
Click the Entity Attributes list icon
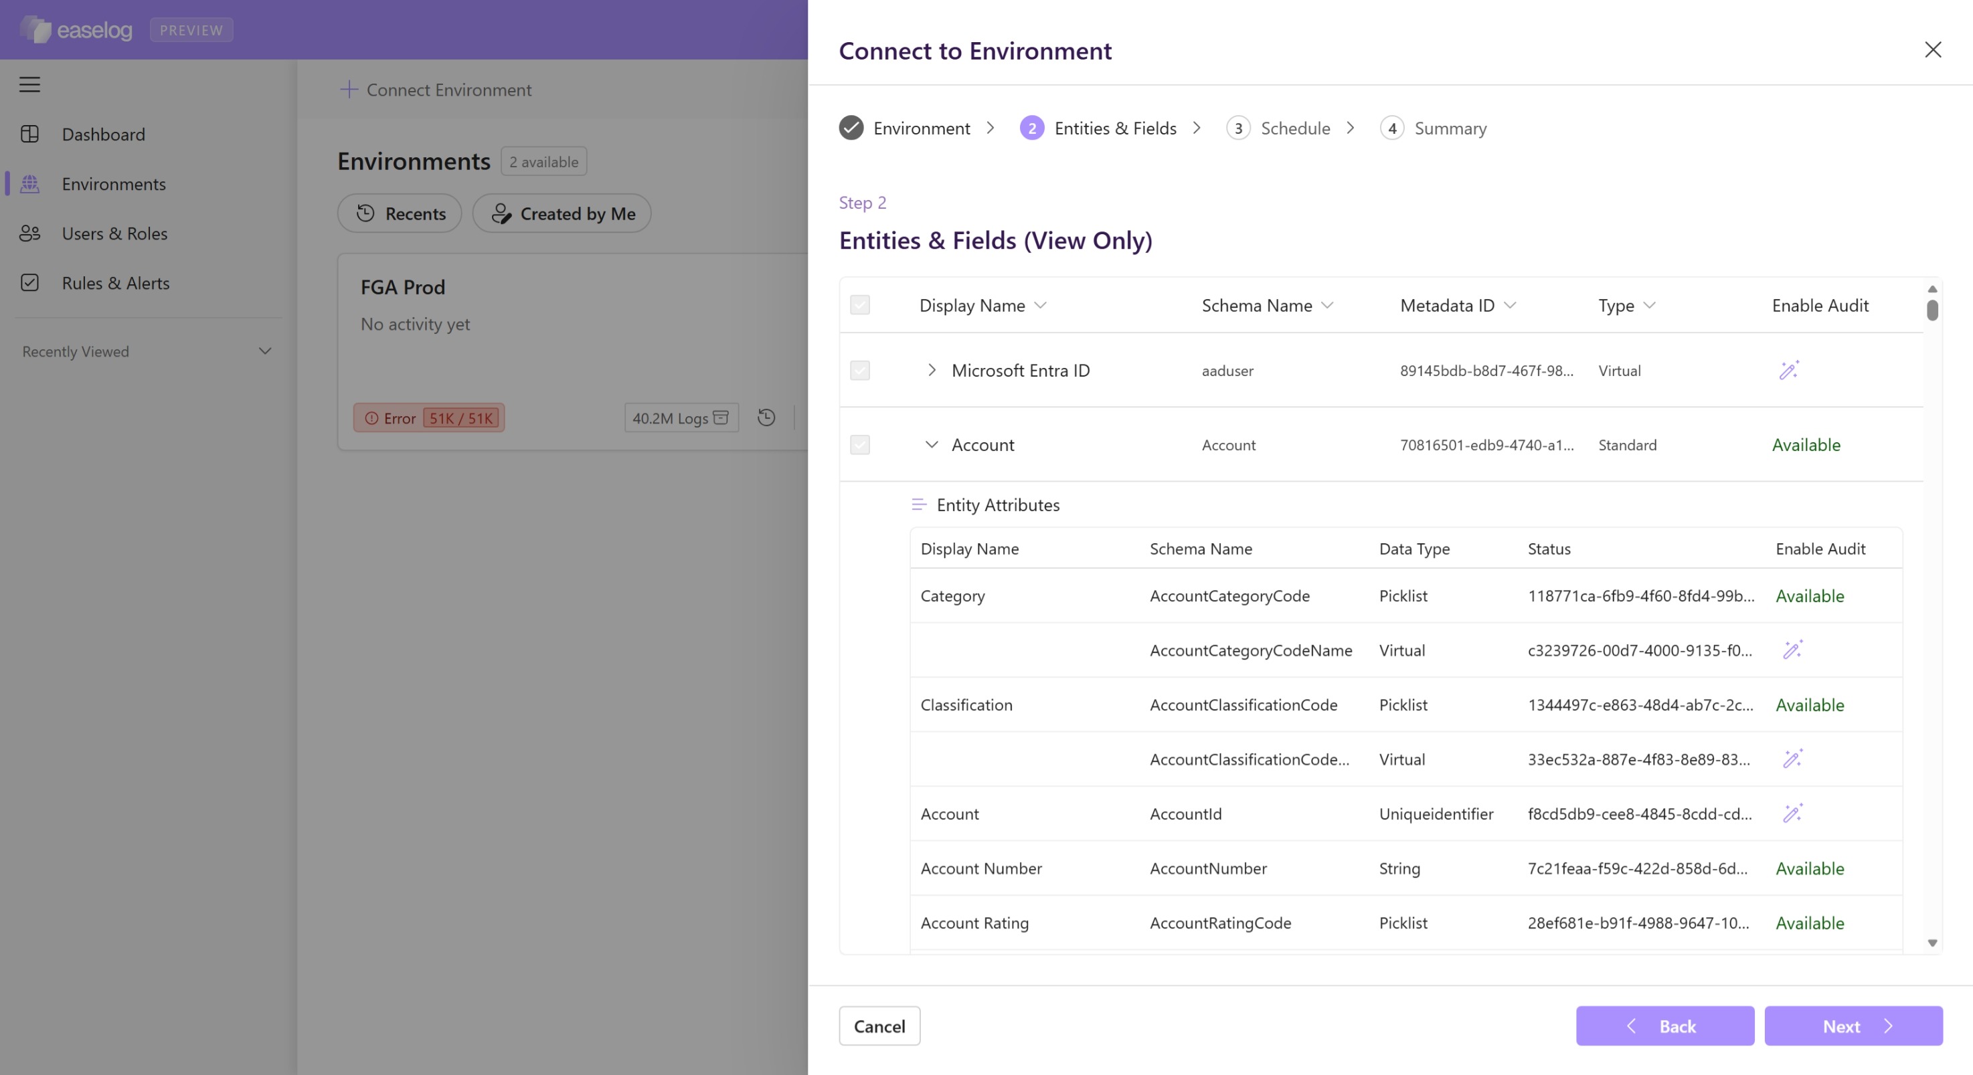point(918,504)
